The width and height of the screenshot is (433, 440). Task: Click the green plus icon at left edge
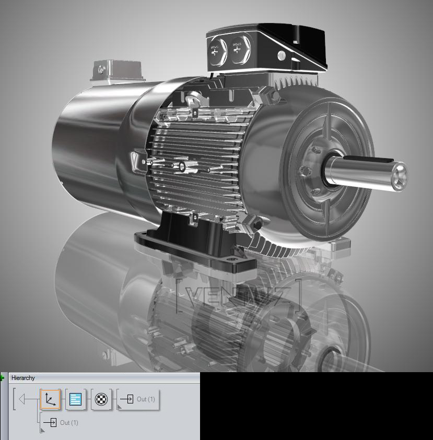(x=3, y=377)
